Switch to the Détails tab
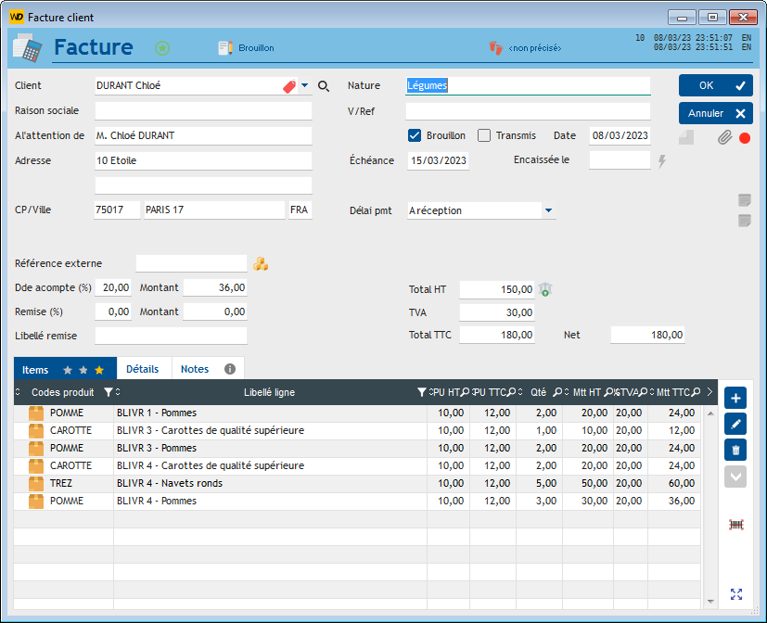The image size is (767, 623). point(143,369)
